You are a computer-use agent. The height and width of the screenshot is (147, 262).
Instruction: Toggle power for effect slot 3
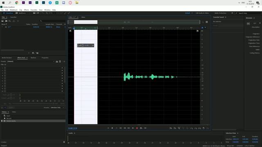[x=5, y=73]
